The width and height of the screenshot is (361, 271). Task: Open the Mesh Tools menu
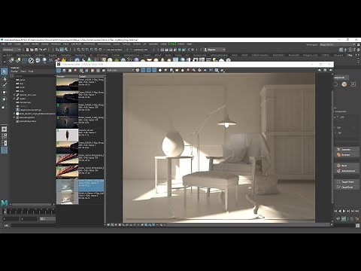click(x=89, y=44)
